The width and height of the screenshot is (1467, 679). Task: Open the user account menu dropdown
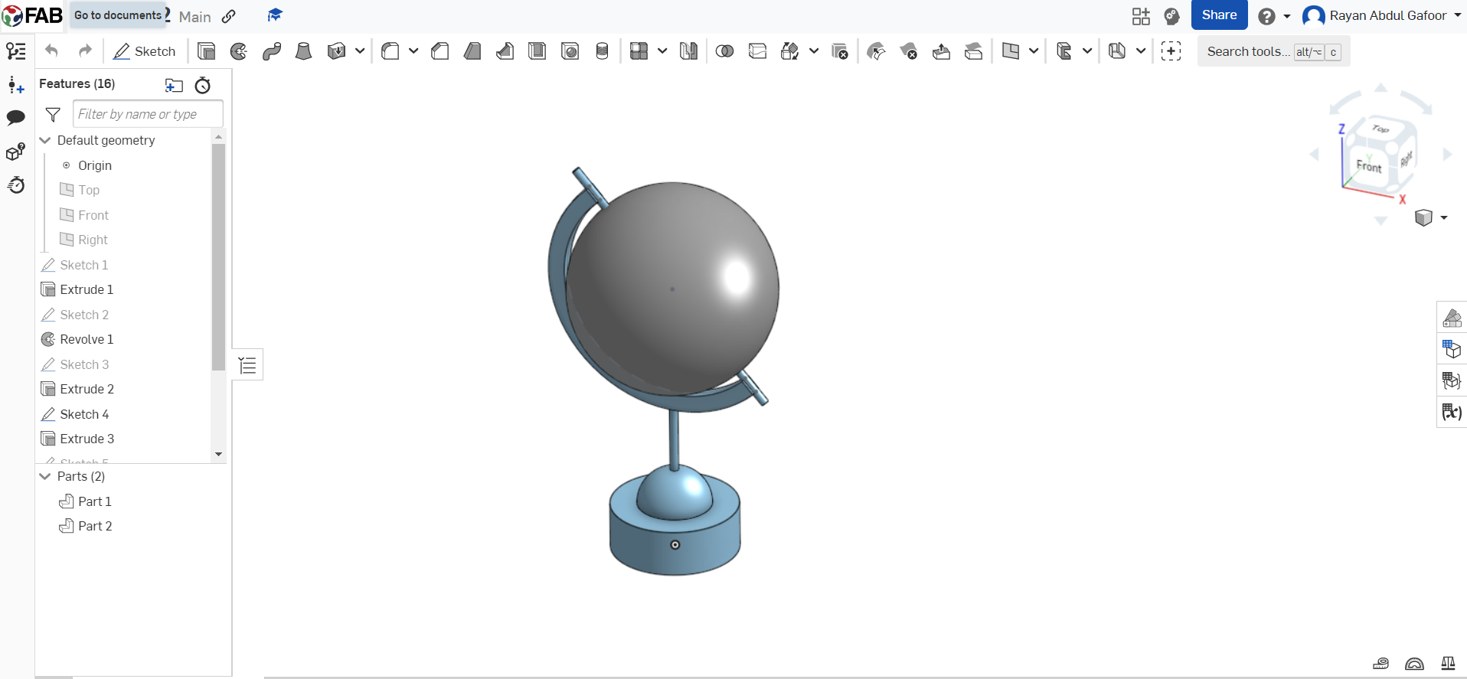(x=1457, y=15)
